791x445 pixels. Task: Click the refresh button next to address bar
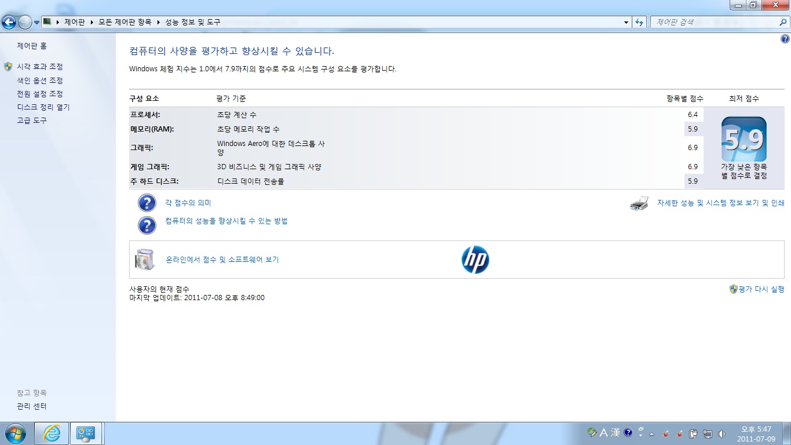(639, 22)
